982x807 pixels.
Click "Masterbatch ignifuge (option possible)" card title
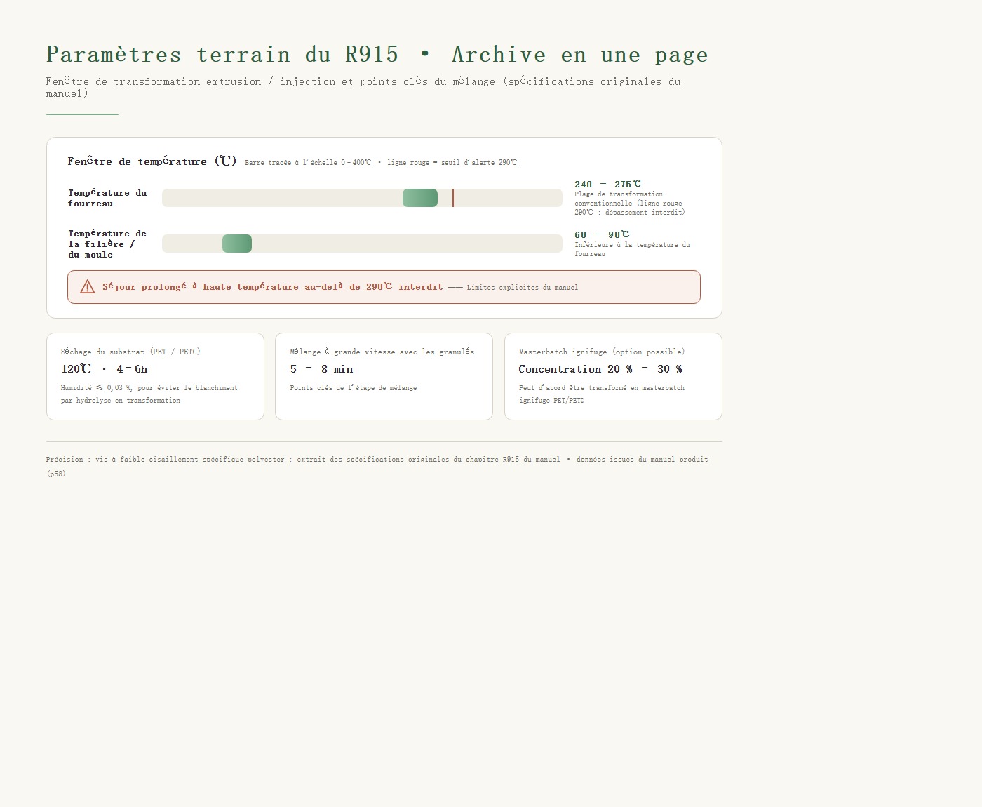click(x=602, y=352)
